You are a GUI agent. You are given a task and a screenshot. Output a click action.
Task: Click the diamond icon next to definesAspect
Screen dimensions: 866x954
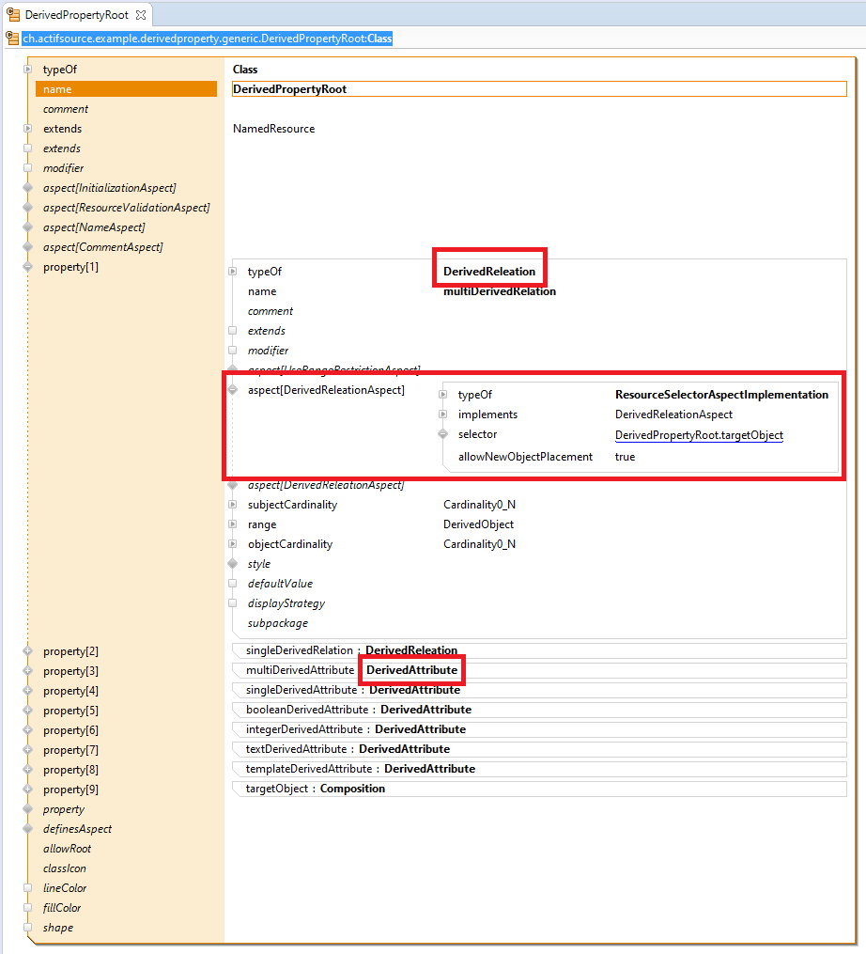click(27, 829)
